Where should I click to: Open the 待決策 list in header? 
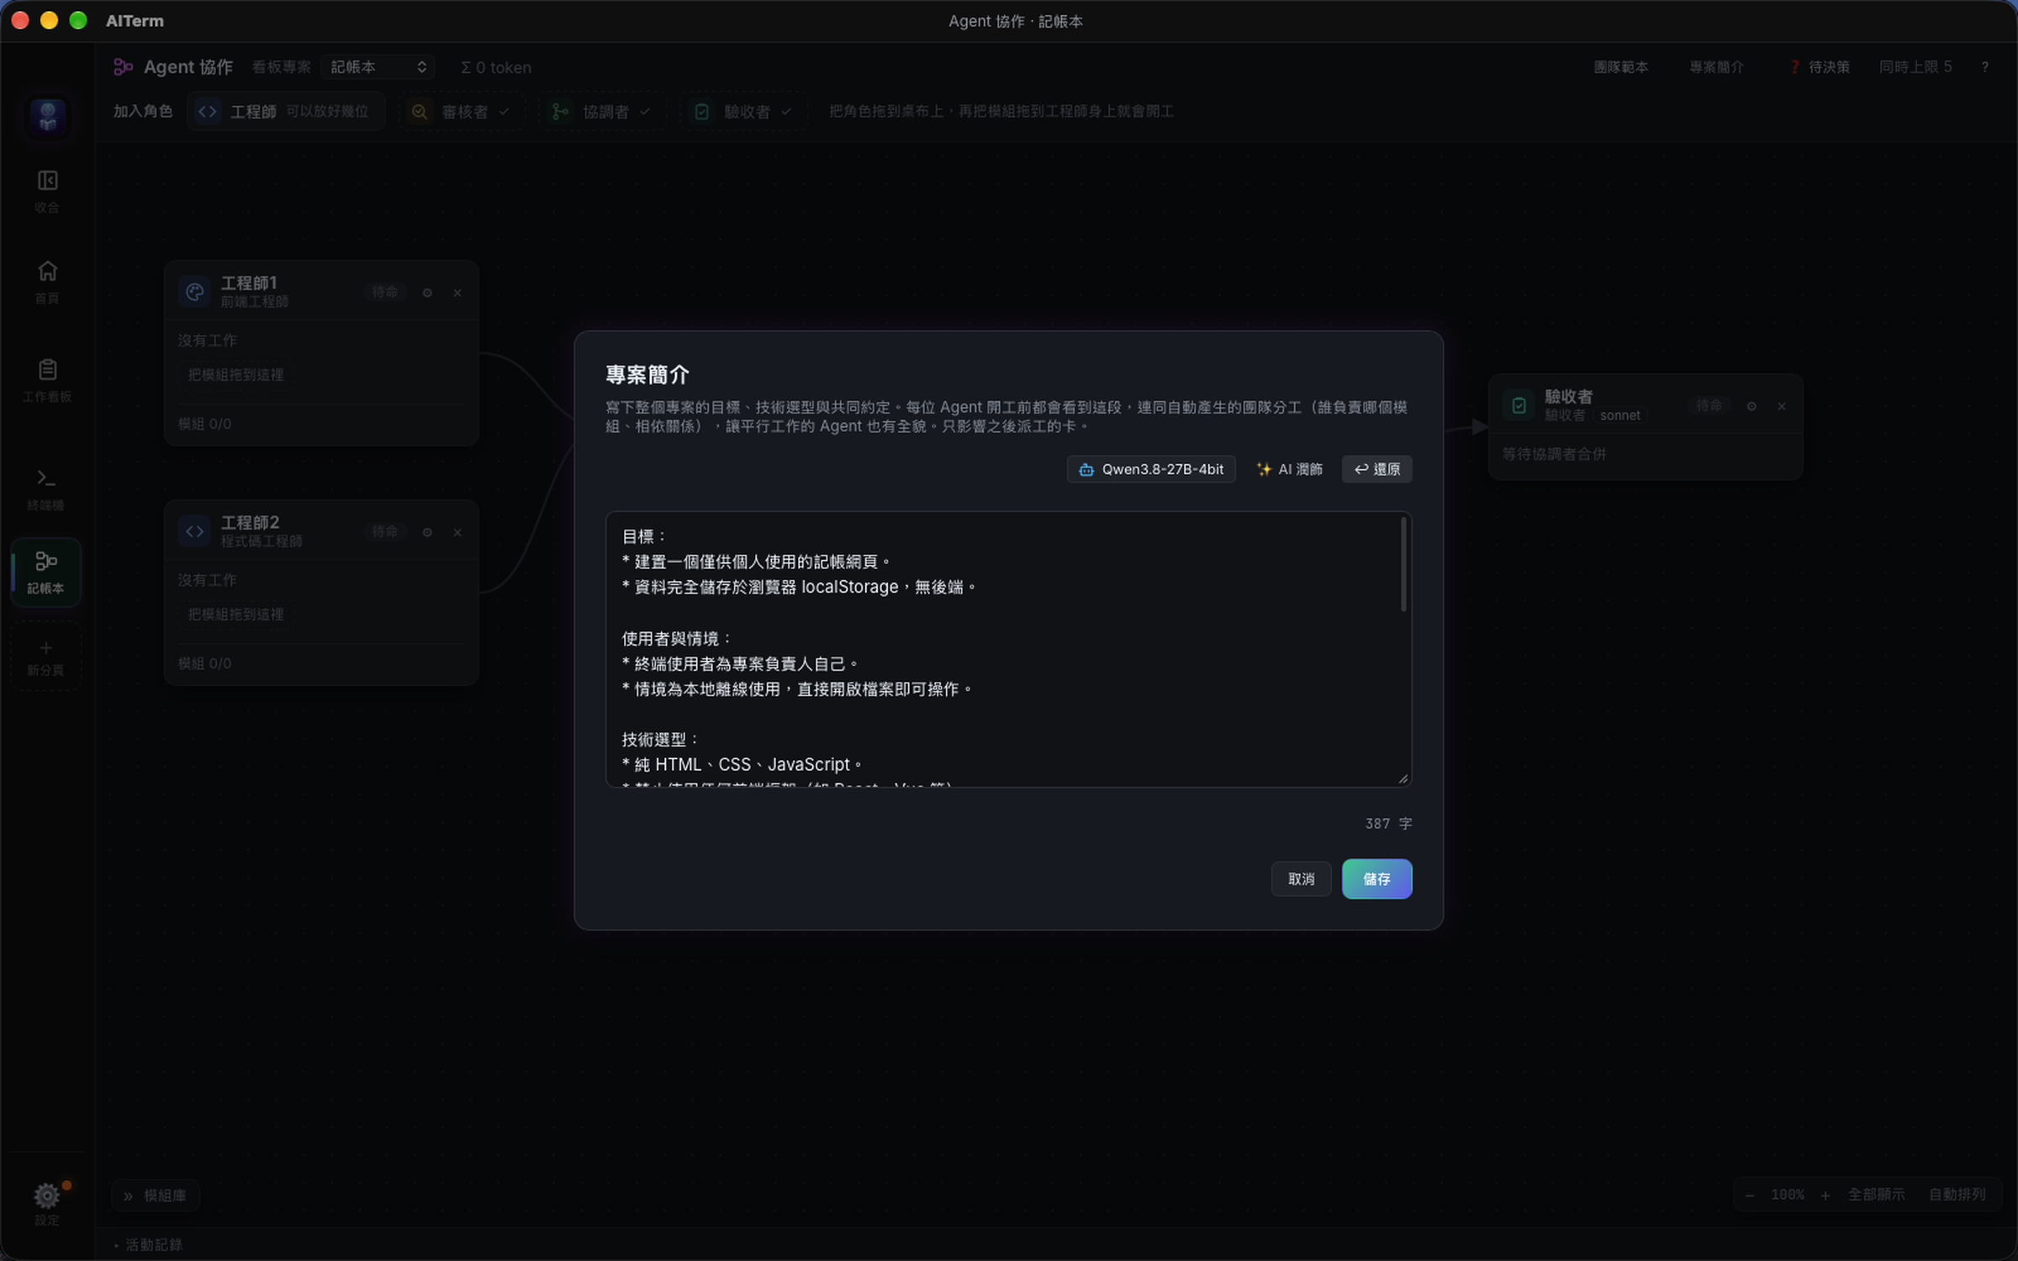coord(1820,67)
